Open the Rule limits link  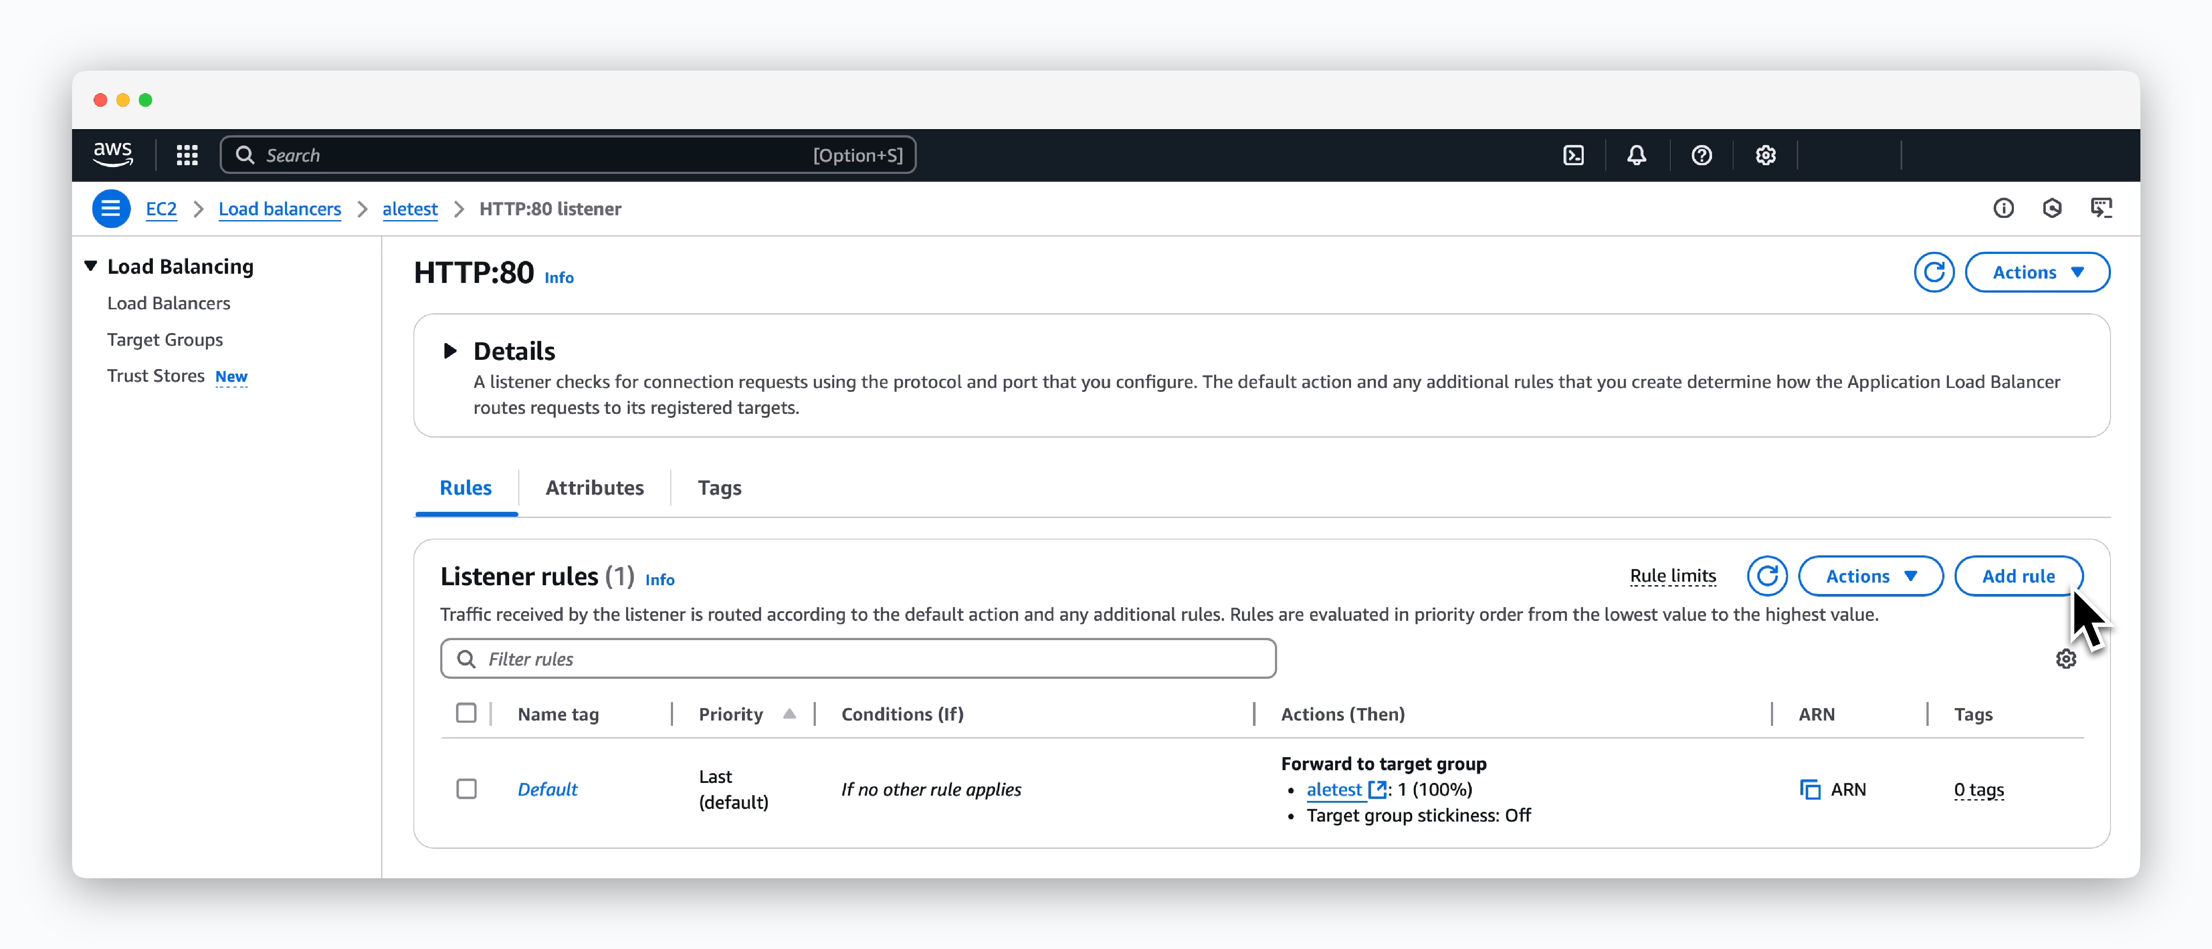coord(1673,576)
